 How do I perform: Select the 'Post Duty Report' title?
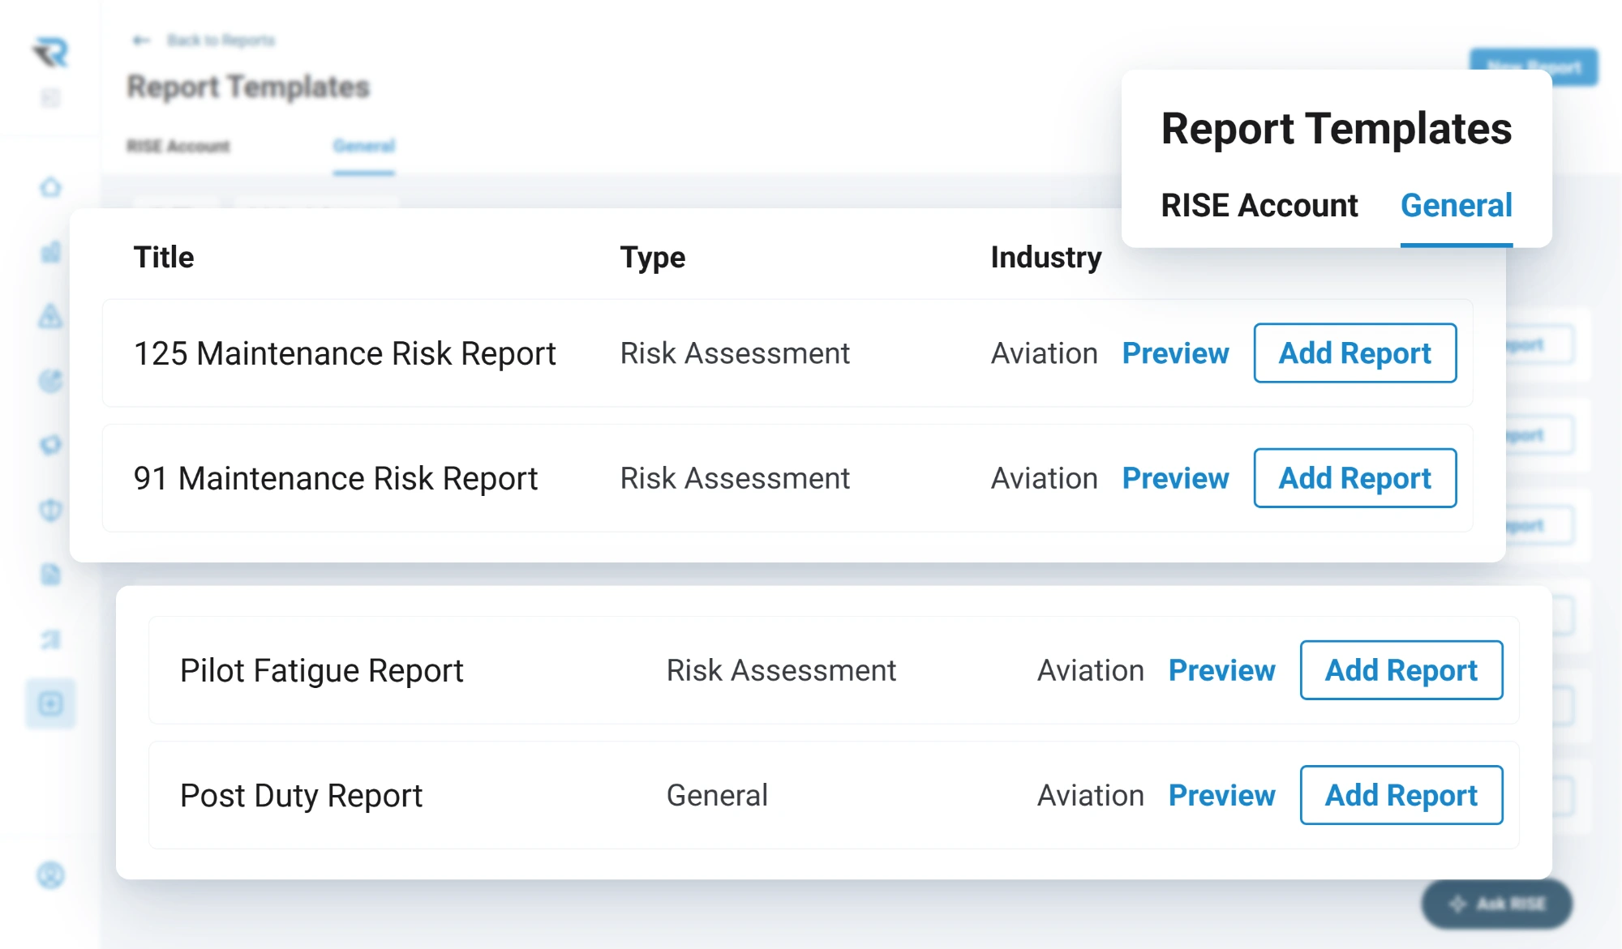(x=301, y=795)
